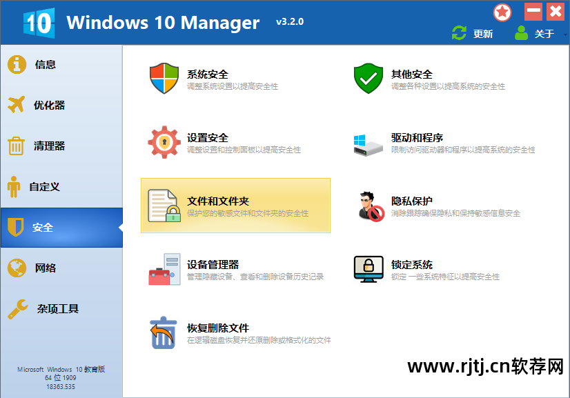Open 设置安全 gear lock icon
570x398 pixels.
[164, 142]
